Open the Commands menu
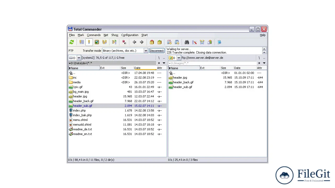The width and height of the screenshot is (335, 188). coord(94,35)
